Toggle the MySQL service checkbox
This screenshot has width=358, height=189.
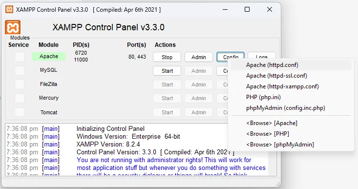coord(20,71)
